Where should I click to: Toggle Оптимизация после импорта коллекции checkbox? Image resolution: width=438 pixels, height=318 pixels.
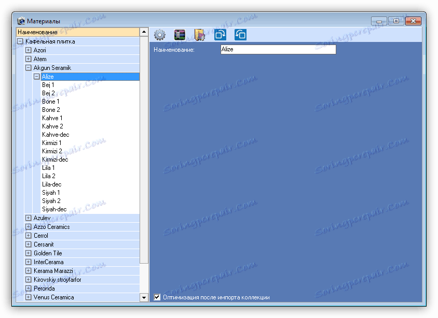click(157, 297)
